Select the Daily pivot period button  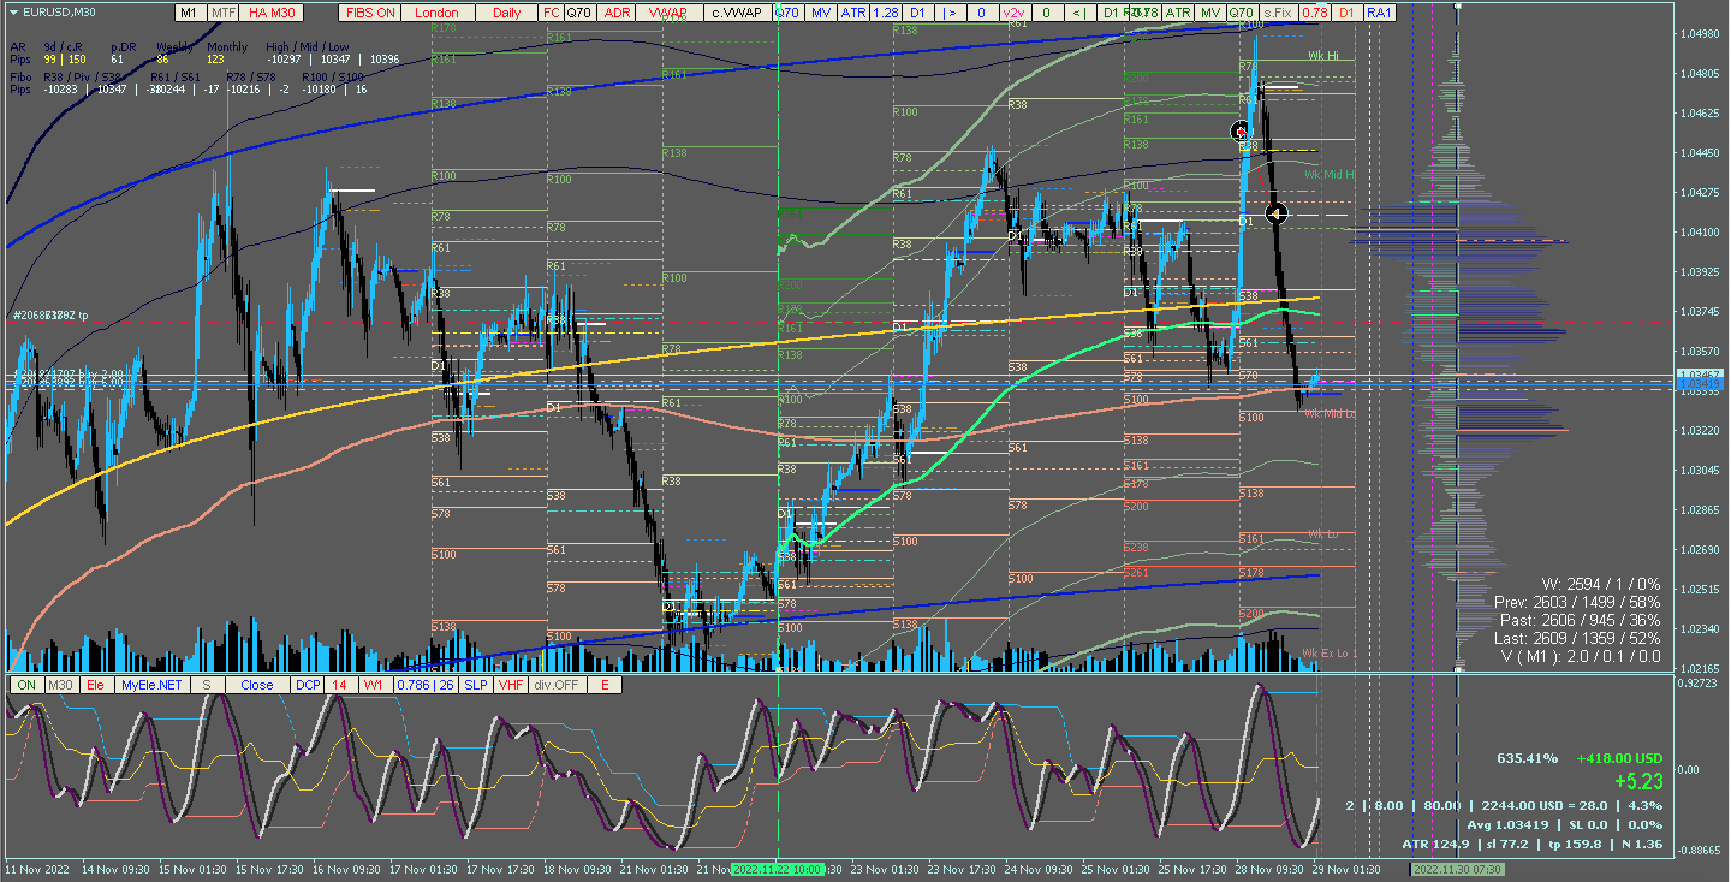(x=506, y=13)
